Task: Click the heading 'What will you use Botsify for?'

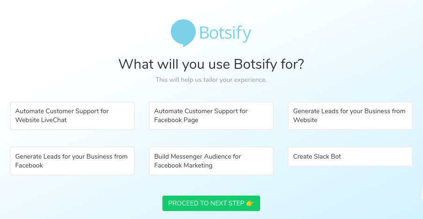Action: pyautogui.click(x=211, y=64)
